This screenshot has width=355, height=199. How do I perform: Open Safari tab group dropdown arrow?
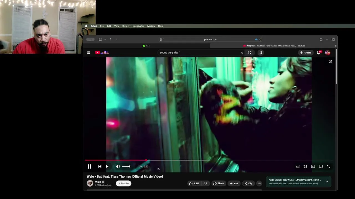[x=105, y=39]
